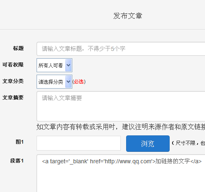Click the blue 浏览 browse button
Viewport: 205px width, 192px height.
[148, 144]
